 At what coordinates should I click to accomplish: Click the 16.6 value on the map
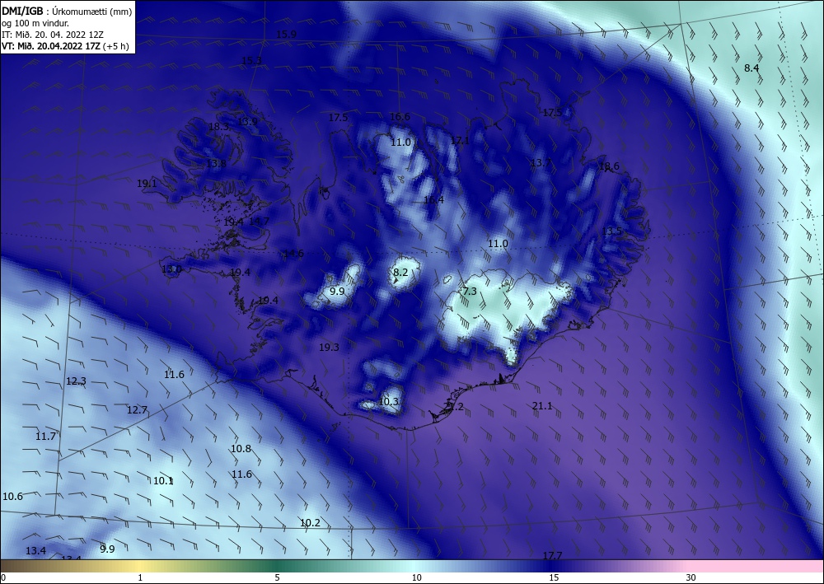pyautogui.click(x=400, y=117)
